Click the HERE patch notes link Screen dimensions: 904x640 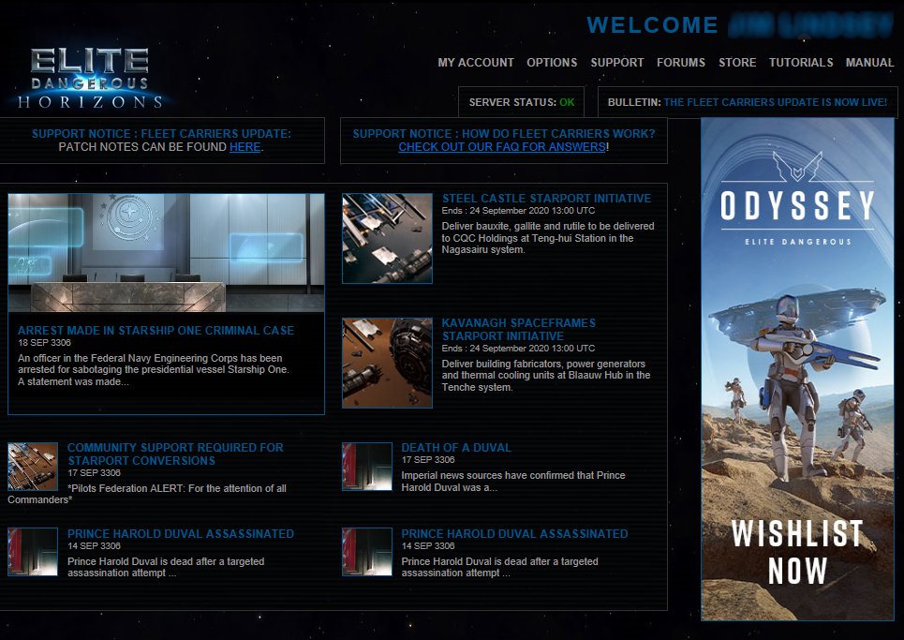[x=245, y=147]
